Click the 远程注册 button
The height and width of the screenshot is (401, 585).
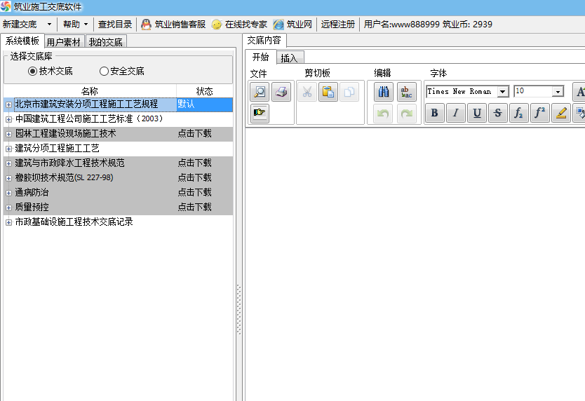coord(337,24)
